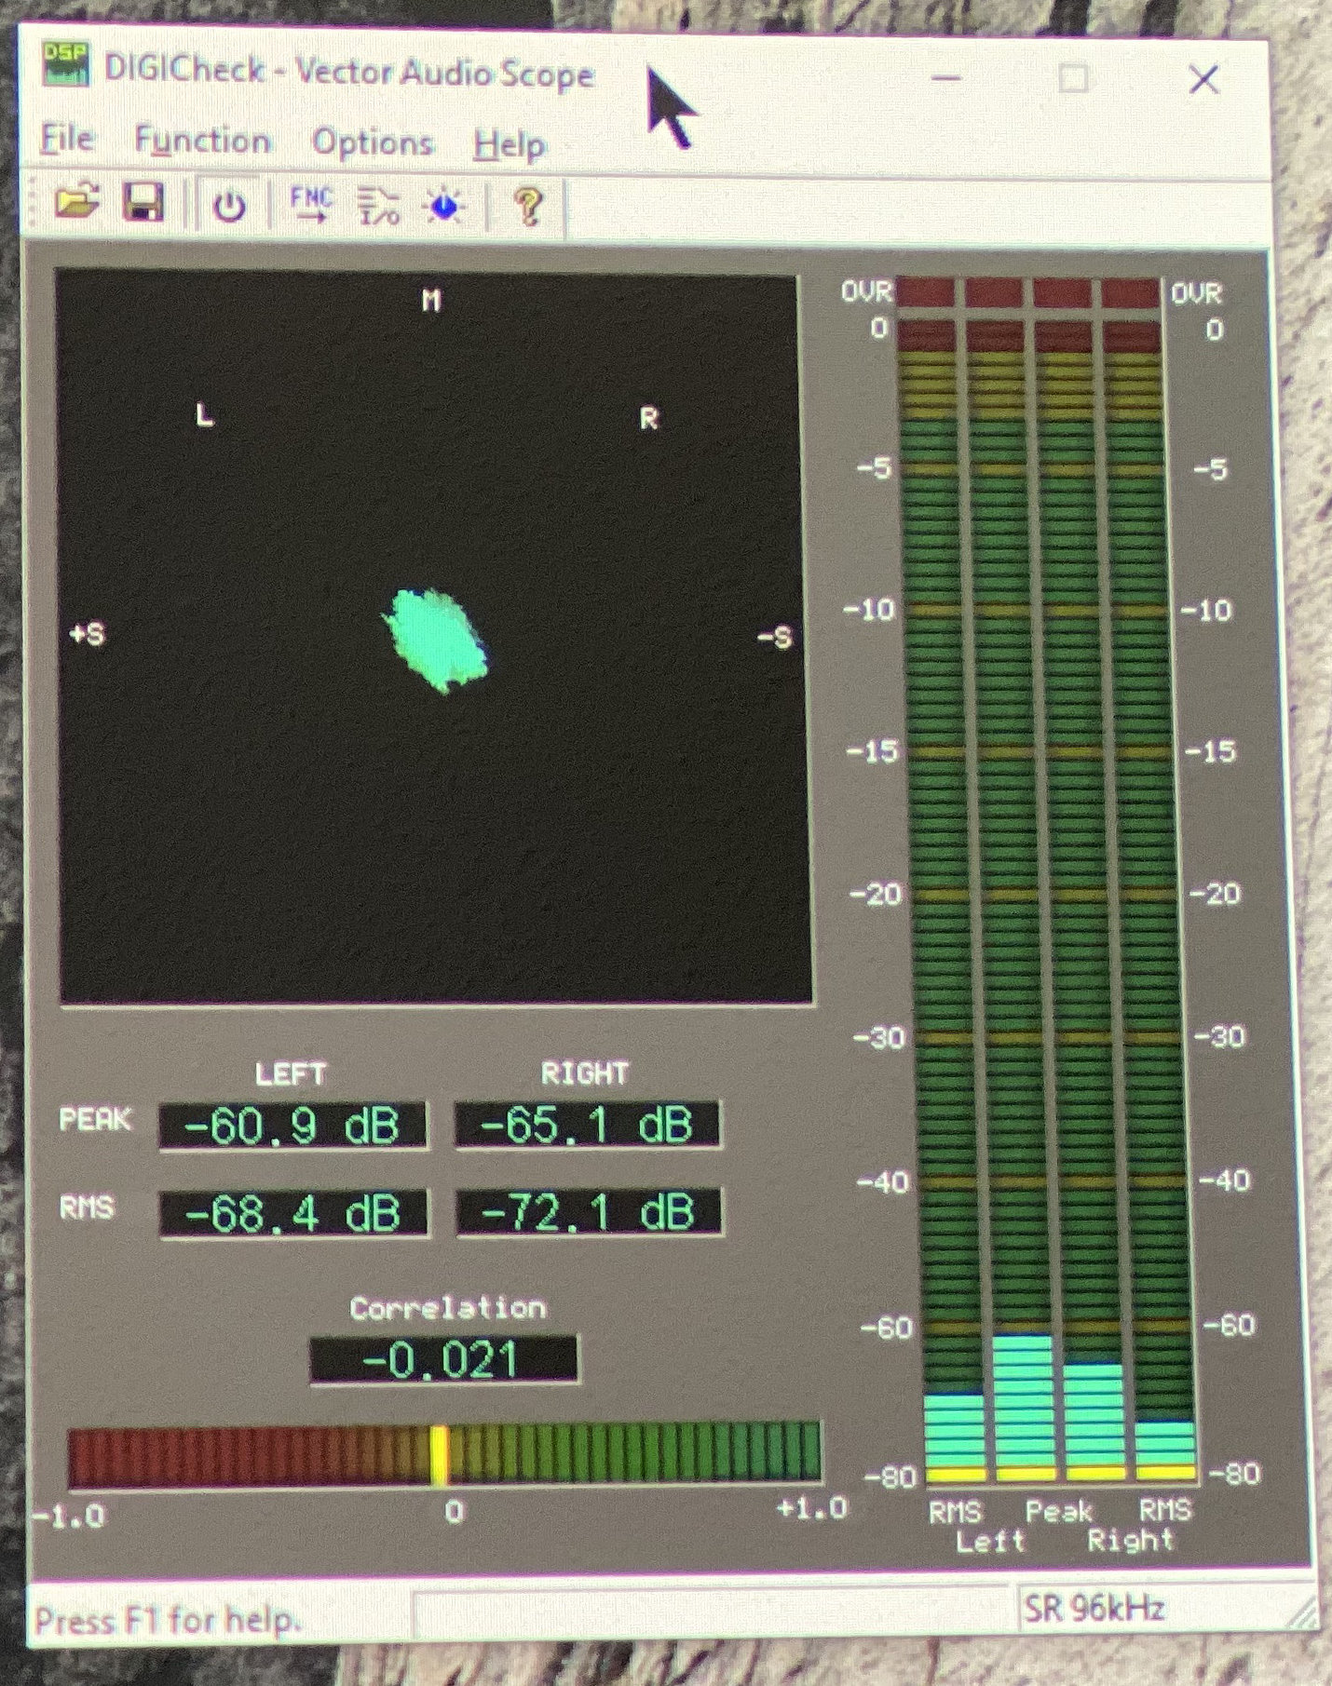Screen dimensions: 1332x1686
Task: Open the Help menu
Action: coord(509,145)
